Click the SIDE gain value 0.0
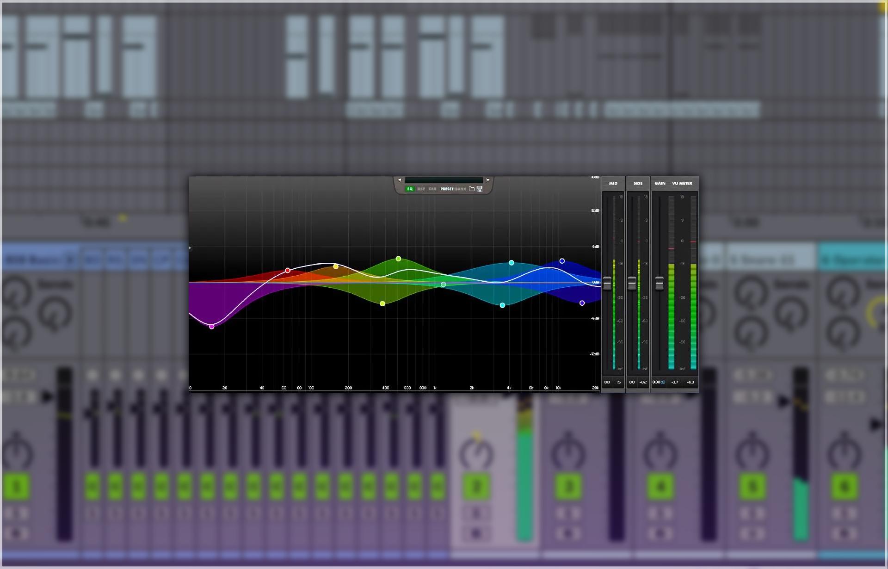 coord(632,382)
